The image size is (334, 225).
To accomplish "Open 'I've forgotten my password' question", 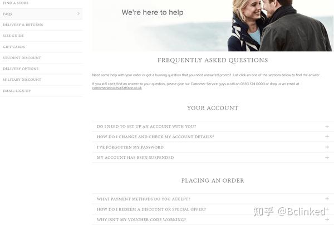I will tap(213, 147).
